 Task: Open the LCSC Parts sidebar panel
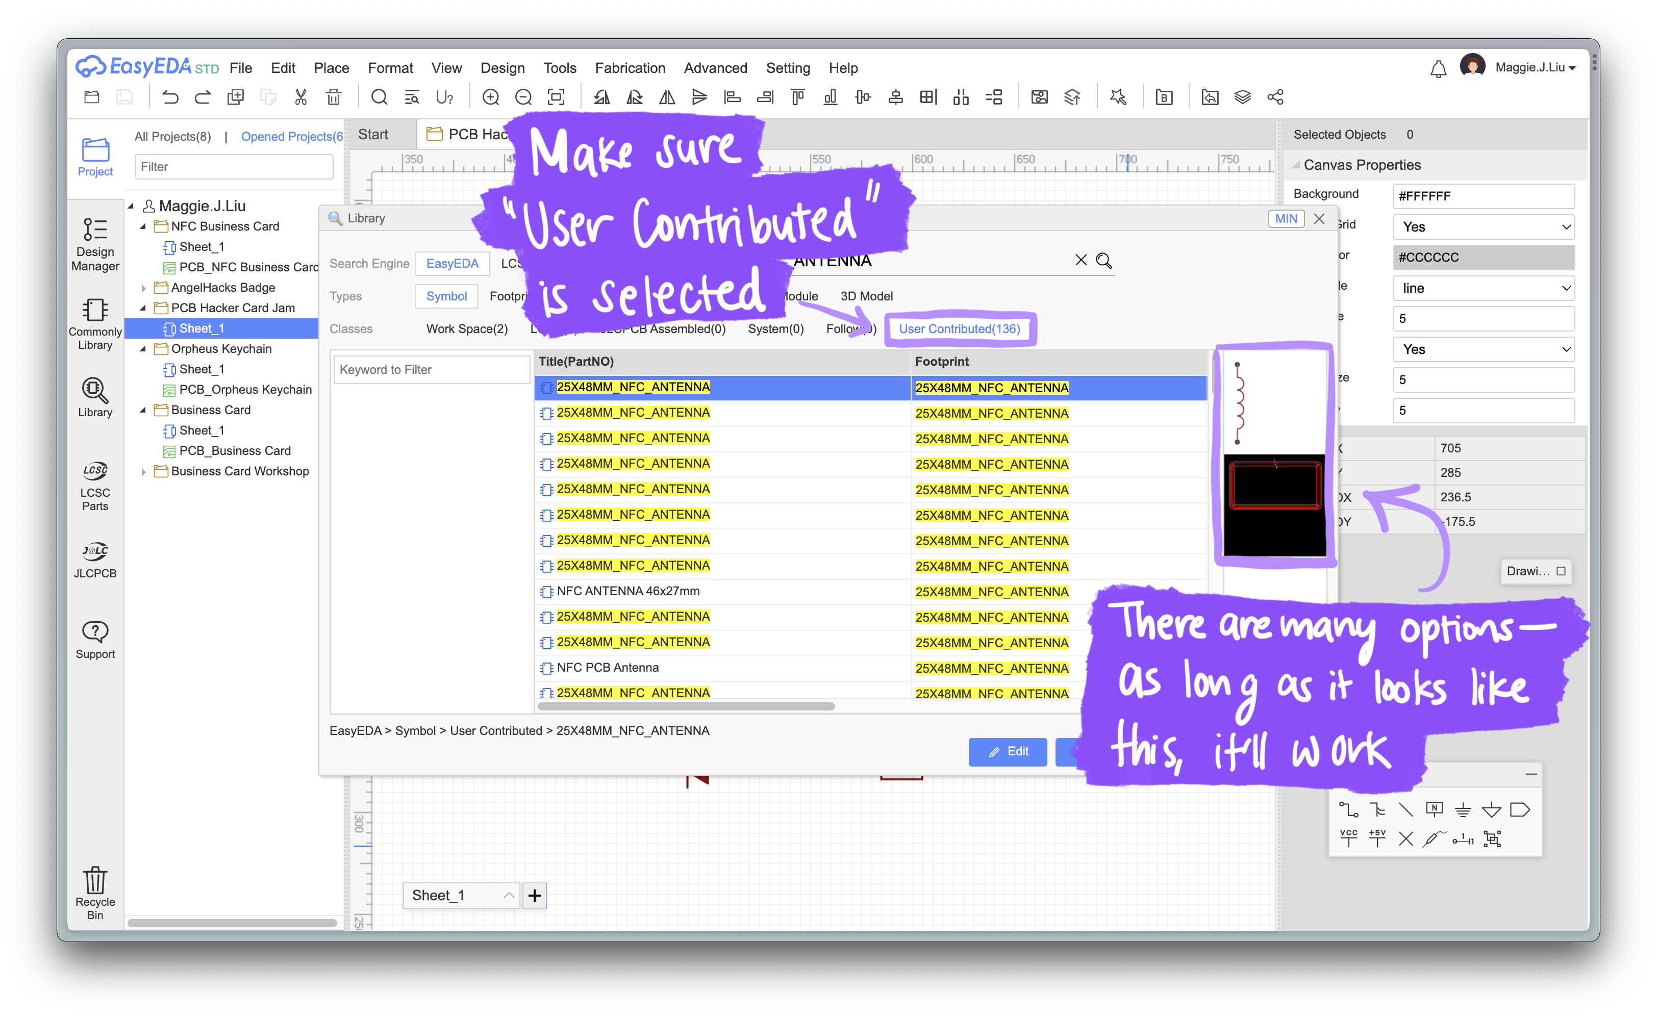tap(95, 486)
